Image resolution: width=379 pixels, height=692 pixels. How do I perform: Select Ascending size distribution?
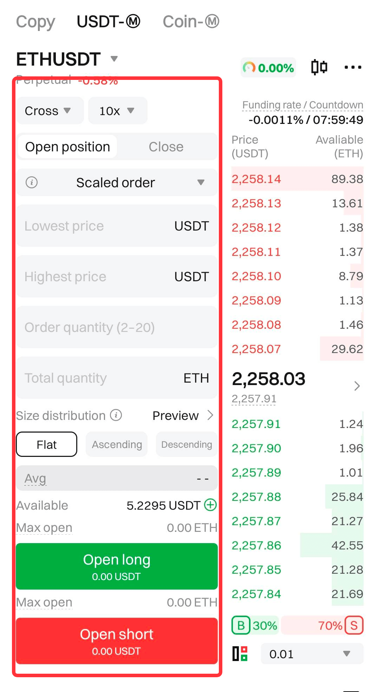point(117,445)
